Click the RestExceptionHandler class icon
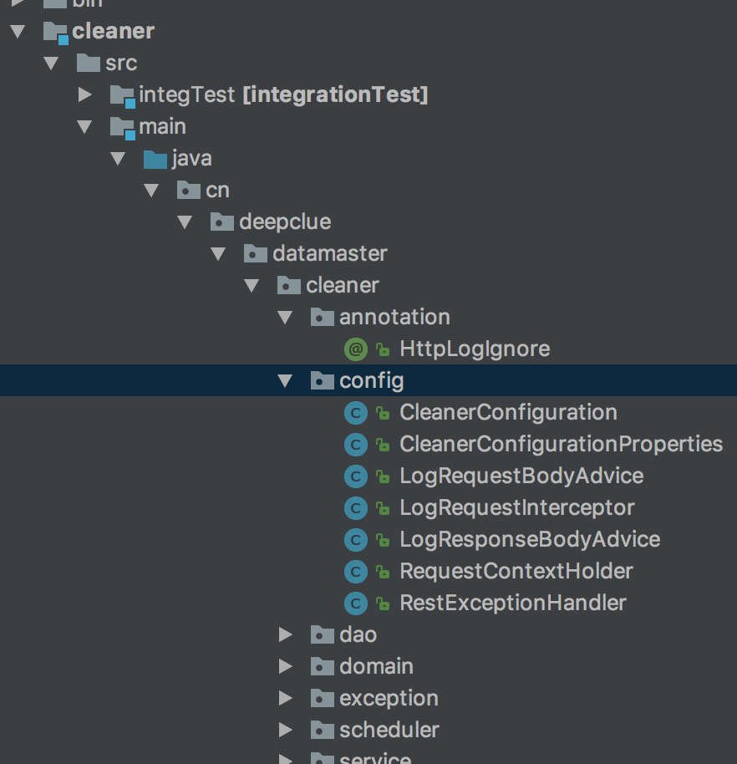The width and height of the screenshot is (737, 764). tap(356, 603)
